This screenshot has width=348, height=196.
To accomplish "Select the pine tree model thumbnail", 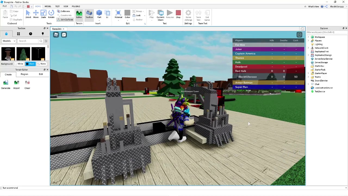I will coord(23,54).
